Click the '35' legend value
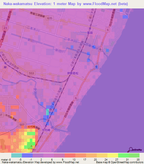This screenshot has width=144, height=164. (138, 159)
